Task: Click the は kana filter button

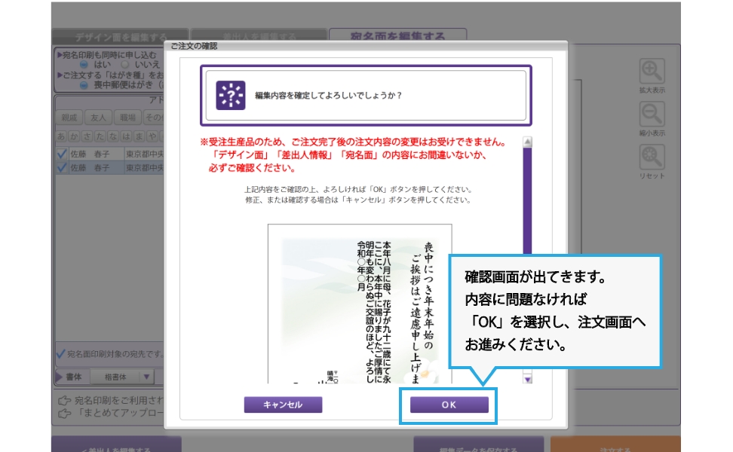Action: [x=126, y=136]
